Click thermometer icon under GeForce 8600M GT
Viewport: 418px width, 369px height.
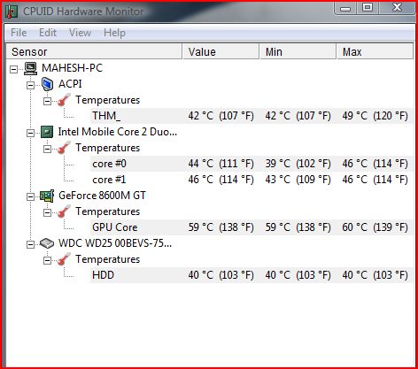point(64,211)
